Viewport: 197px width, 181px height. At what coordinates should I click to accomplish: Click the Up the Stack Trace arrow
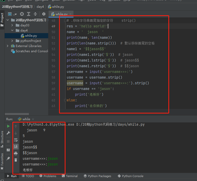16,126
